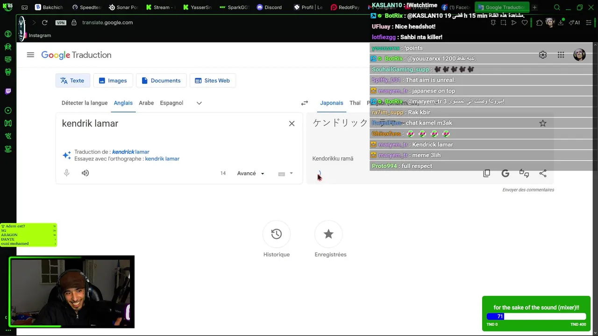Open the browser AI assistant button
Screen dimensions: 598x336
pos(575,22)
